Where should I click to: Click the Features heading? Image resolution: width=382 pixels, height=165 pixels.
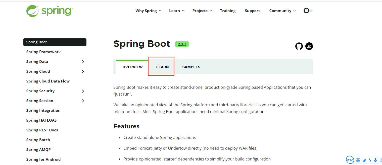tap(126, 126)
